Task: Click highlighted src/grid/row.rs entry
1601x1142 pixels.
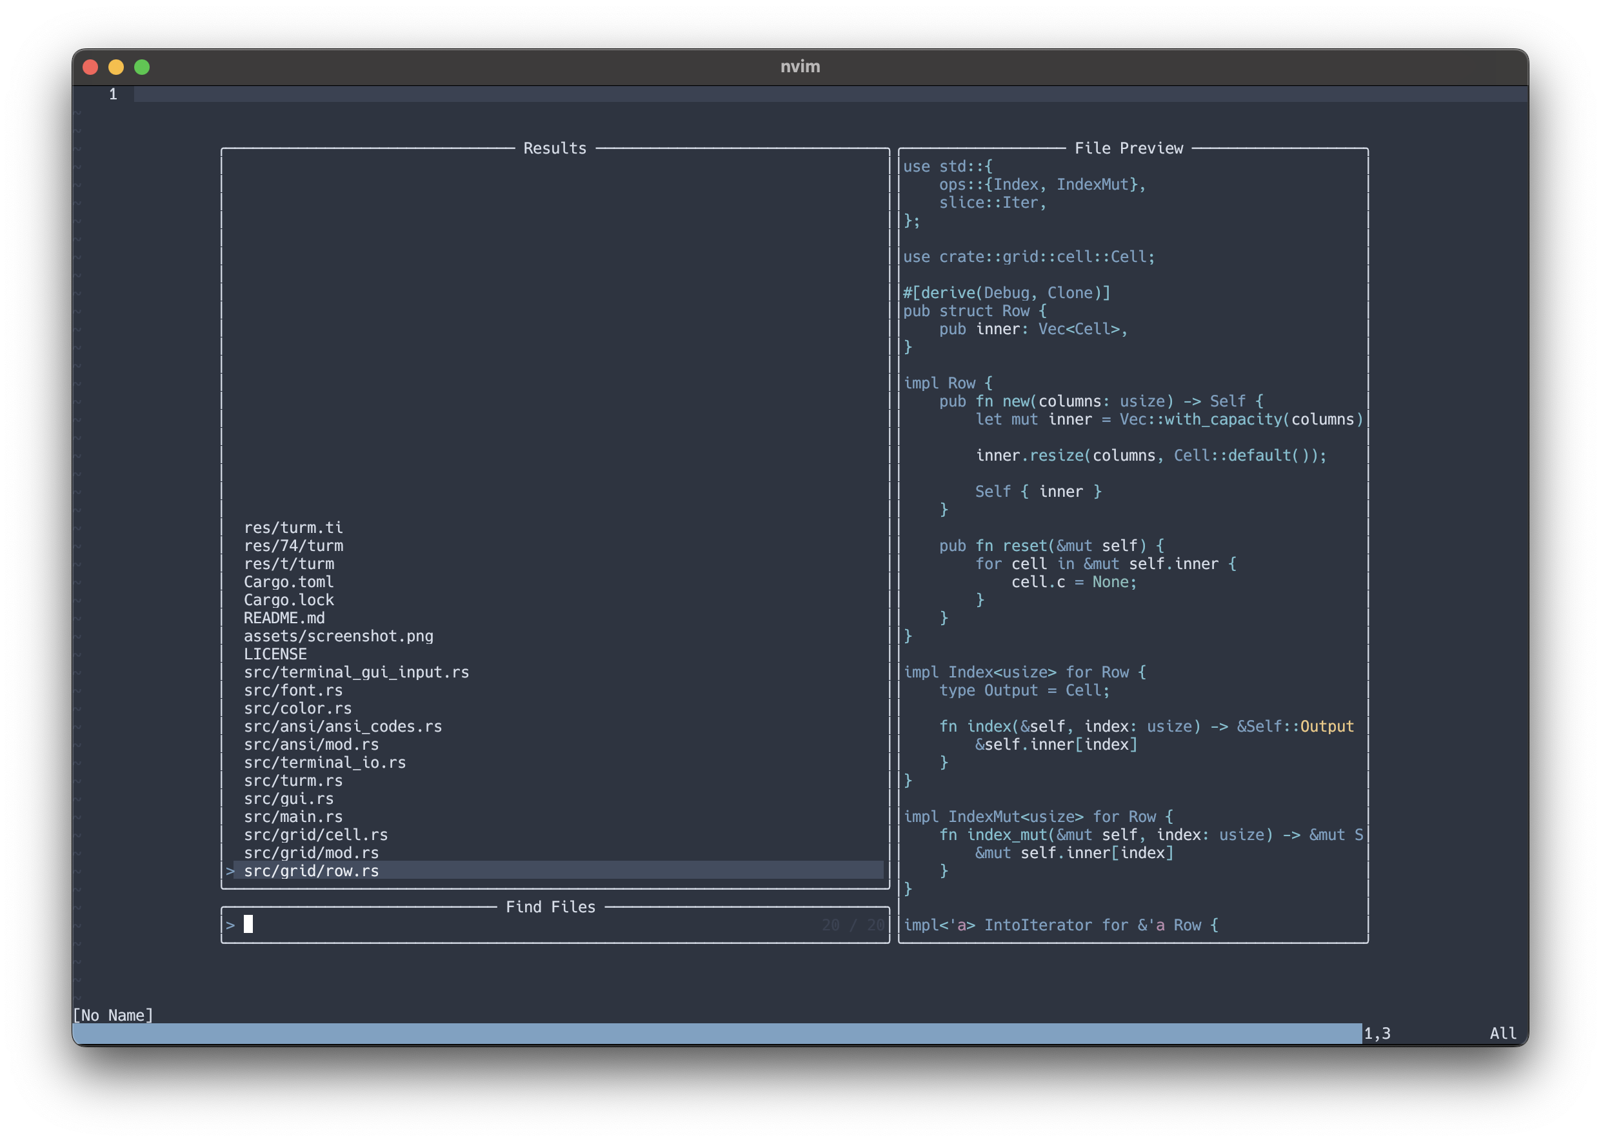Action: click(x=554, y=870)
